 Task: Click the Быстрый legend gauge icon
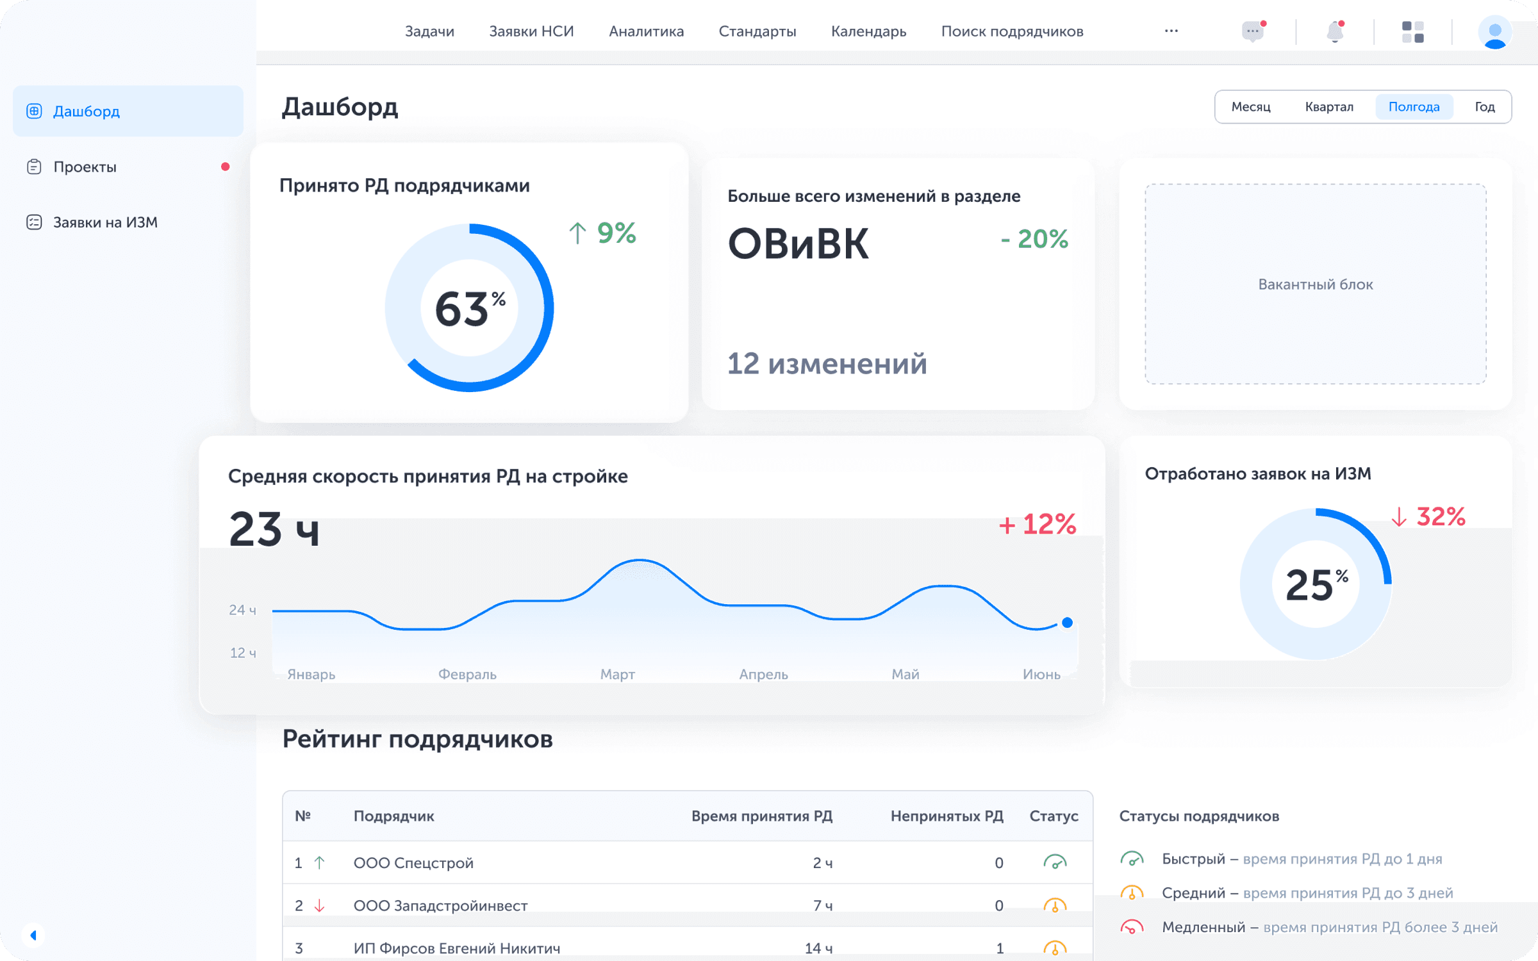1132,858
